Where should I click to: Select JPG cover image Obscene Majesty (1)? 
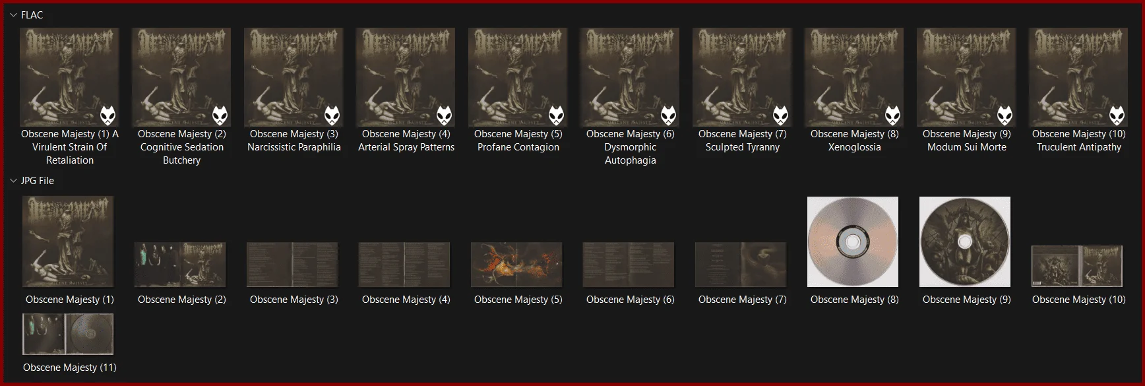click(x=68, y=241)
